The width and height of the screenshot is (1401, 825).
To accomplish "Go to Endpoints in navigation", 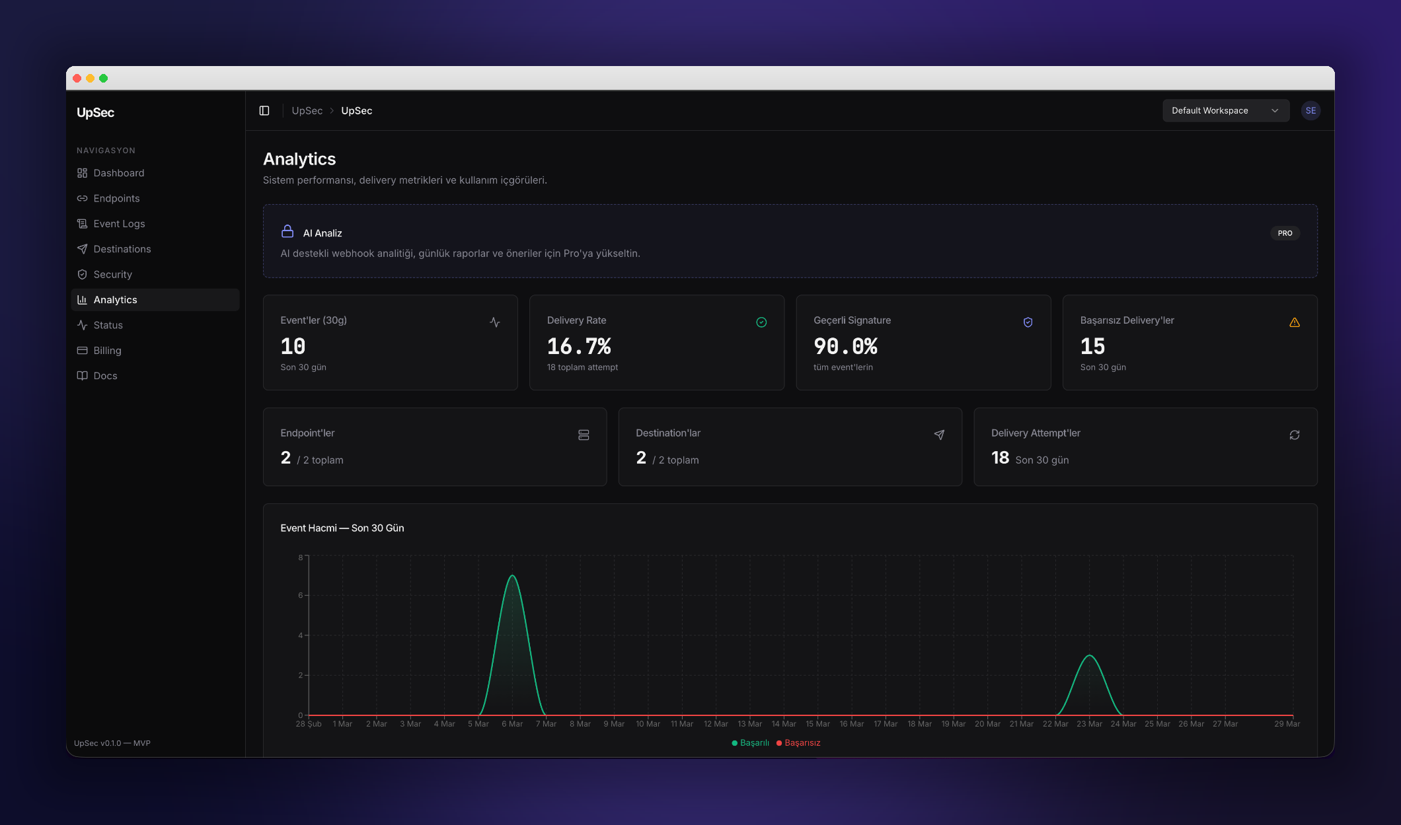I will 116,198.
